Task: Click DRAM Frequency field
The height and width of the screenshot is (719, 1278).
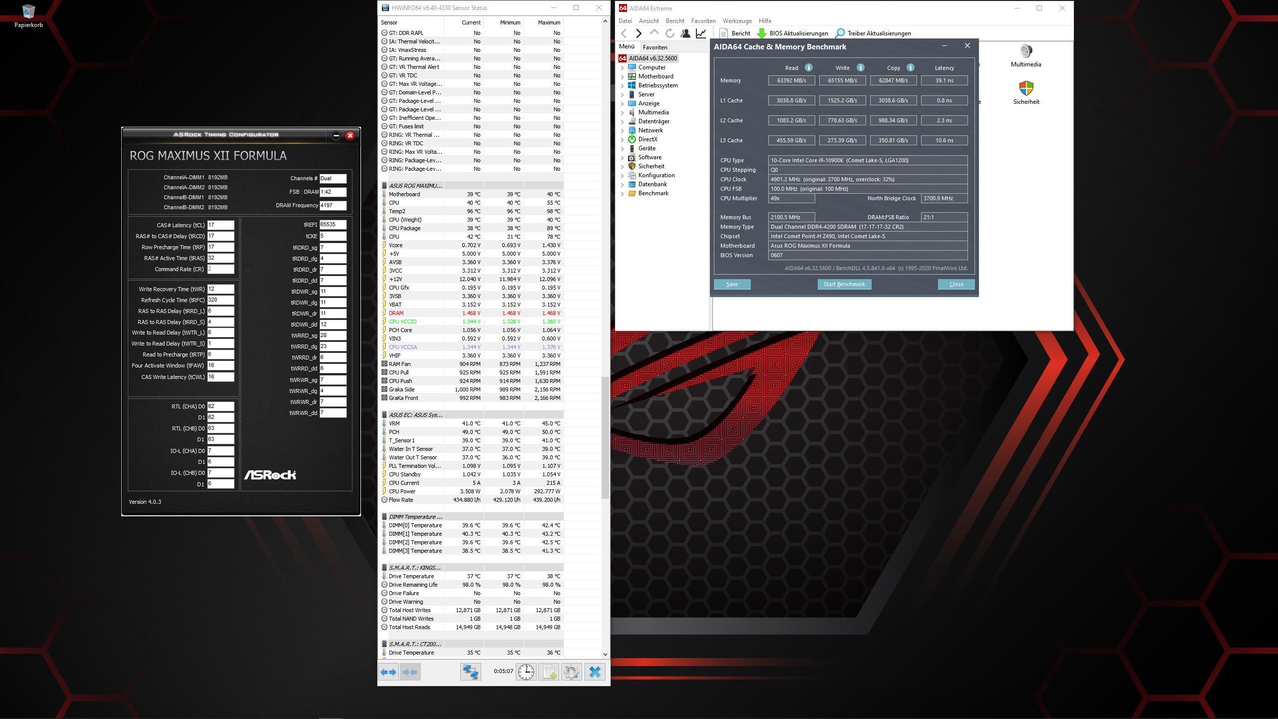Action: pyautogui.click(x=332, y=205)
